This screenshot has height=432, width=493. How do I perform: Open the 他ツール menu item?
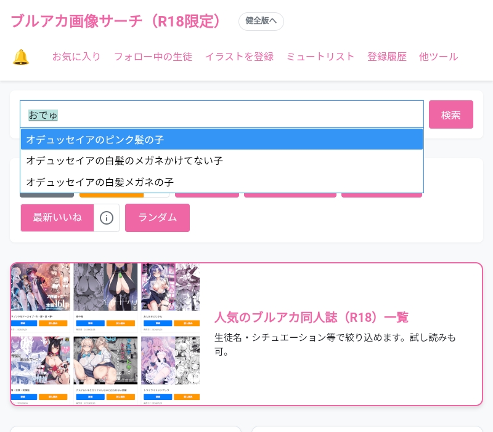click(x=438, y=57)
